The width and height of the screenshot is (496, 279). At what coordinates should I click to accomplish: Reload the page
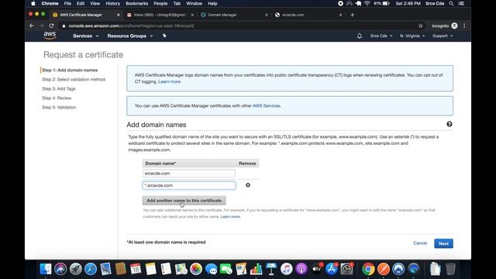tap(51, 26)
